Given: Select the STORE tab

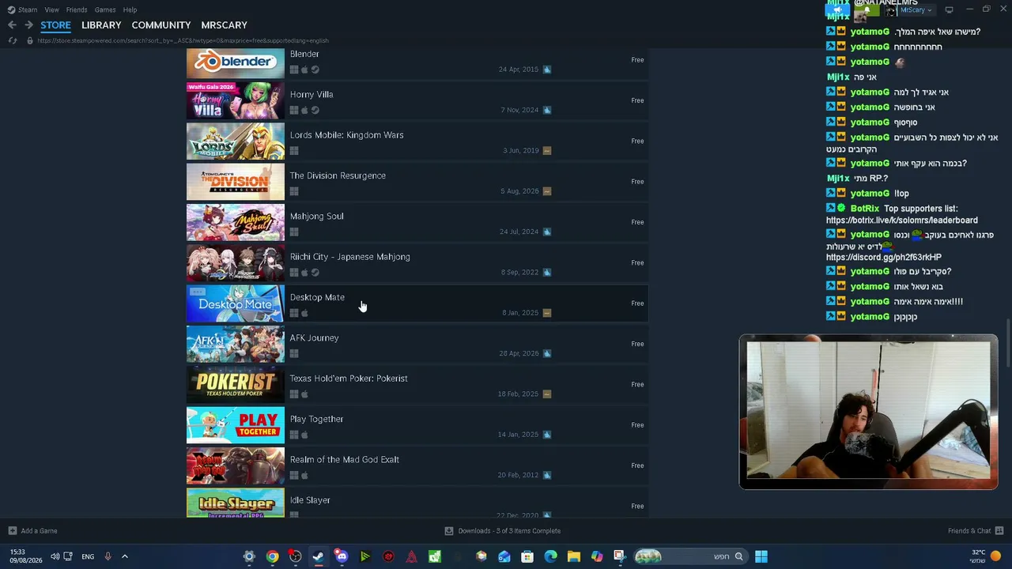Looking at the screenshot, I should point(55,25).
